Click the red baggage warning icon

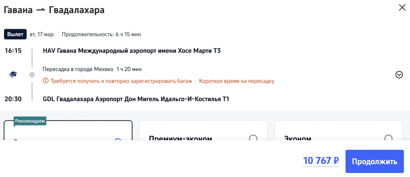tap(46, 81)
